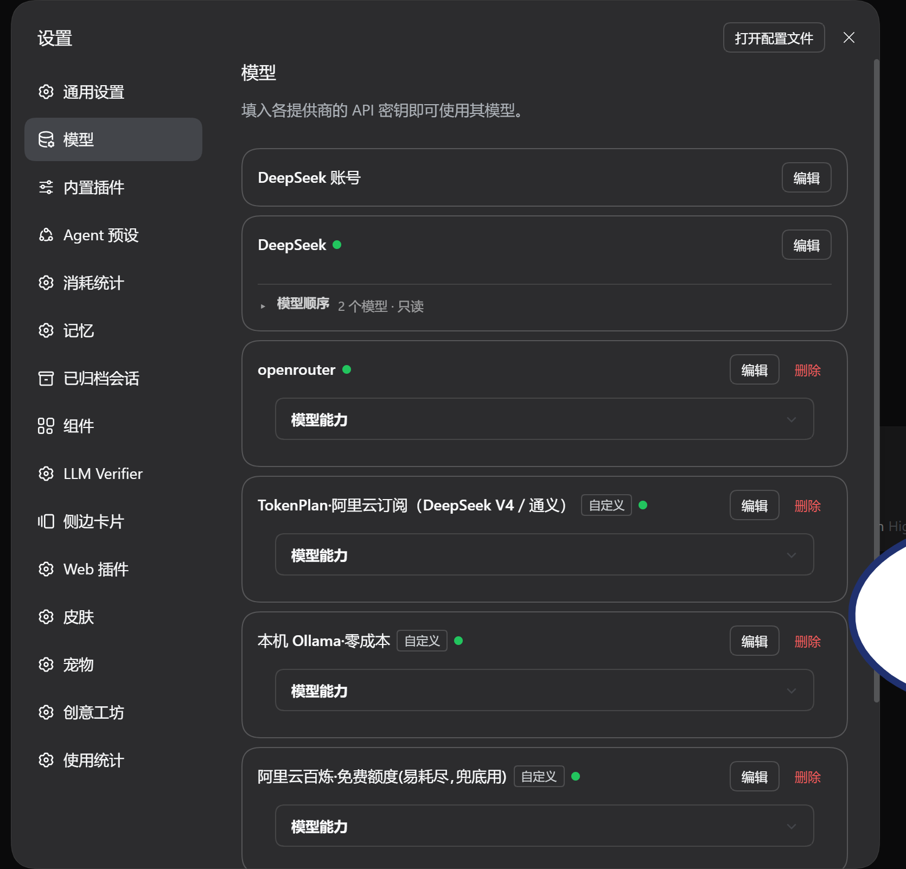This screenshot has height=869, width=906.
Task: Delete the 本机 Ollama·零成本 provider
Action: [807, 641]
